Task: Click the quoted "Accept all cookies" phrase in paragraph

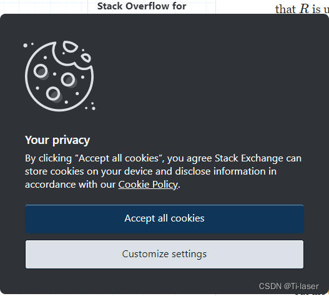Action: [x=119, y=158]
